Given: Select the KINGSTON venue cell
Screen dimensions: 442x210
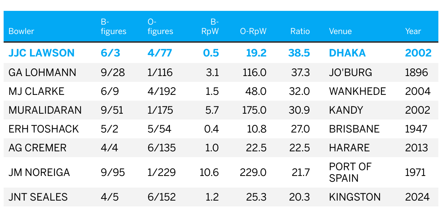Looking at the screenshot, I should point(355,197).
